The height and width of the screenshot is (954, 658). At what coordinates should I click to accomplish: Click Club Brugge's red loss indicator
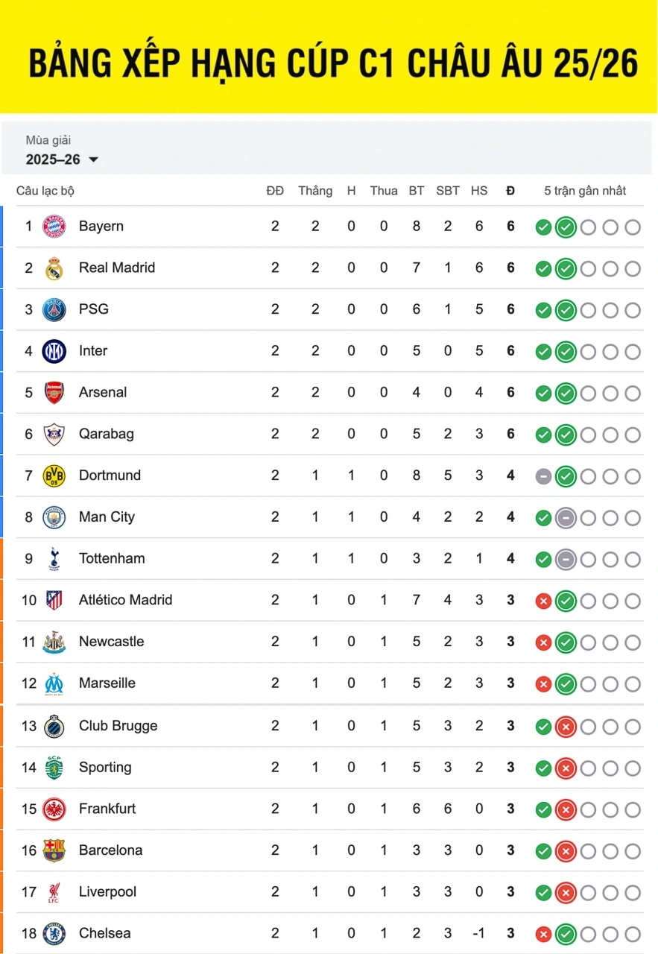tap(566, 727)
